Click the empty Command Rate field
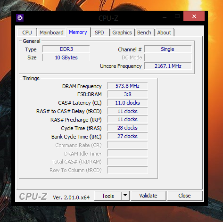 pos(128,145)
